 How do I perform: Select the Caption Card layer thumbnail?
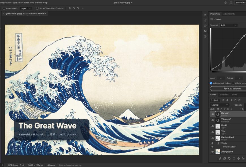pyautogui.click(x=218, y=138)
